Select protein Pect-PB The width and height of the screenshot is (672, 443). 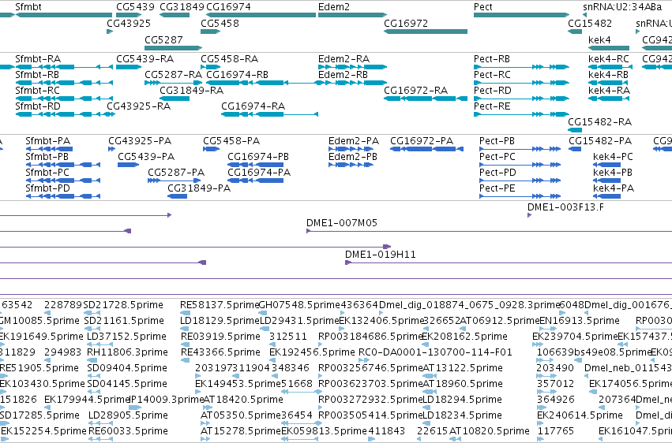(520, 149)
